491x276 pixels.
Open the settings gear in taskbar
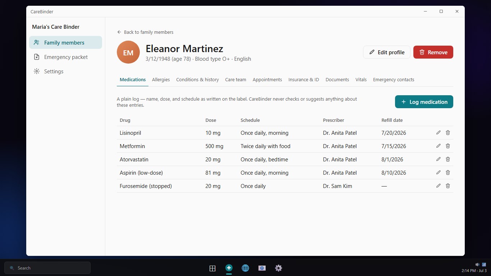click(279, 268)
